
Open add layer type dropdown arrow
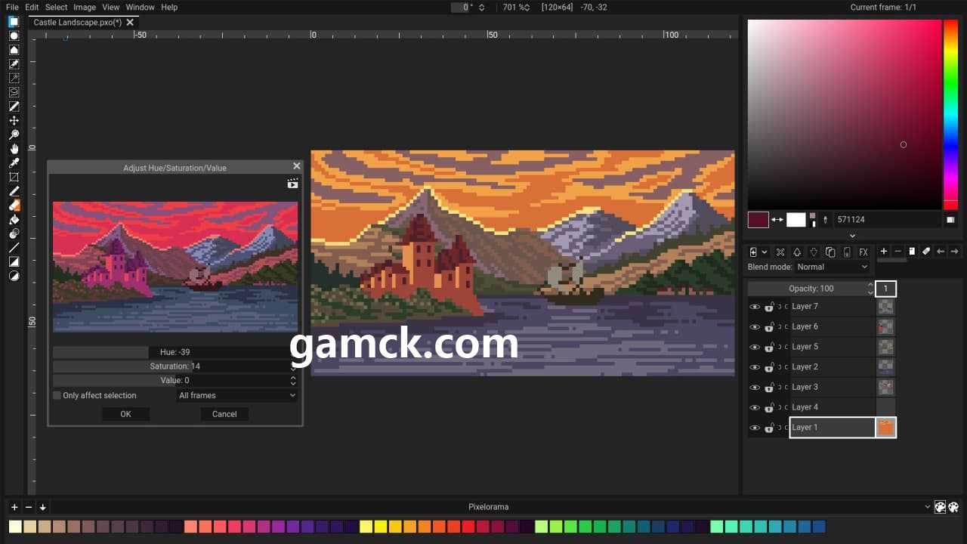click(765, 252)
